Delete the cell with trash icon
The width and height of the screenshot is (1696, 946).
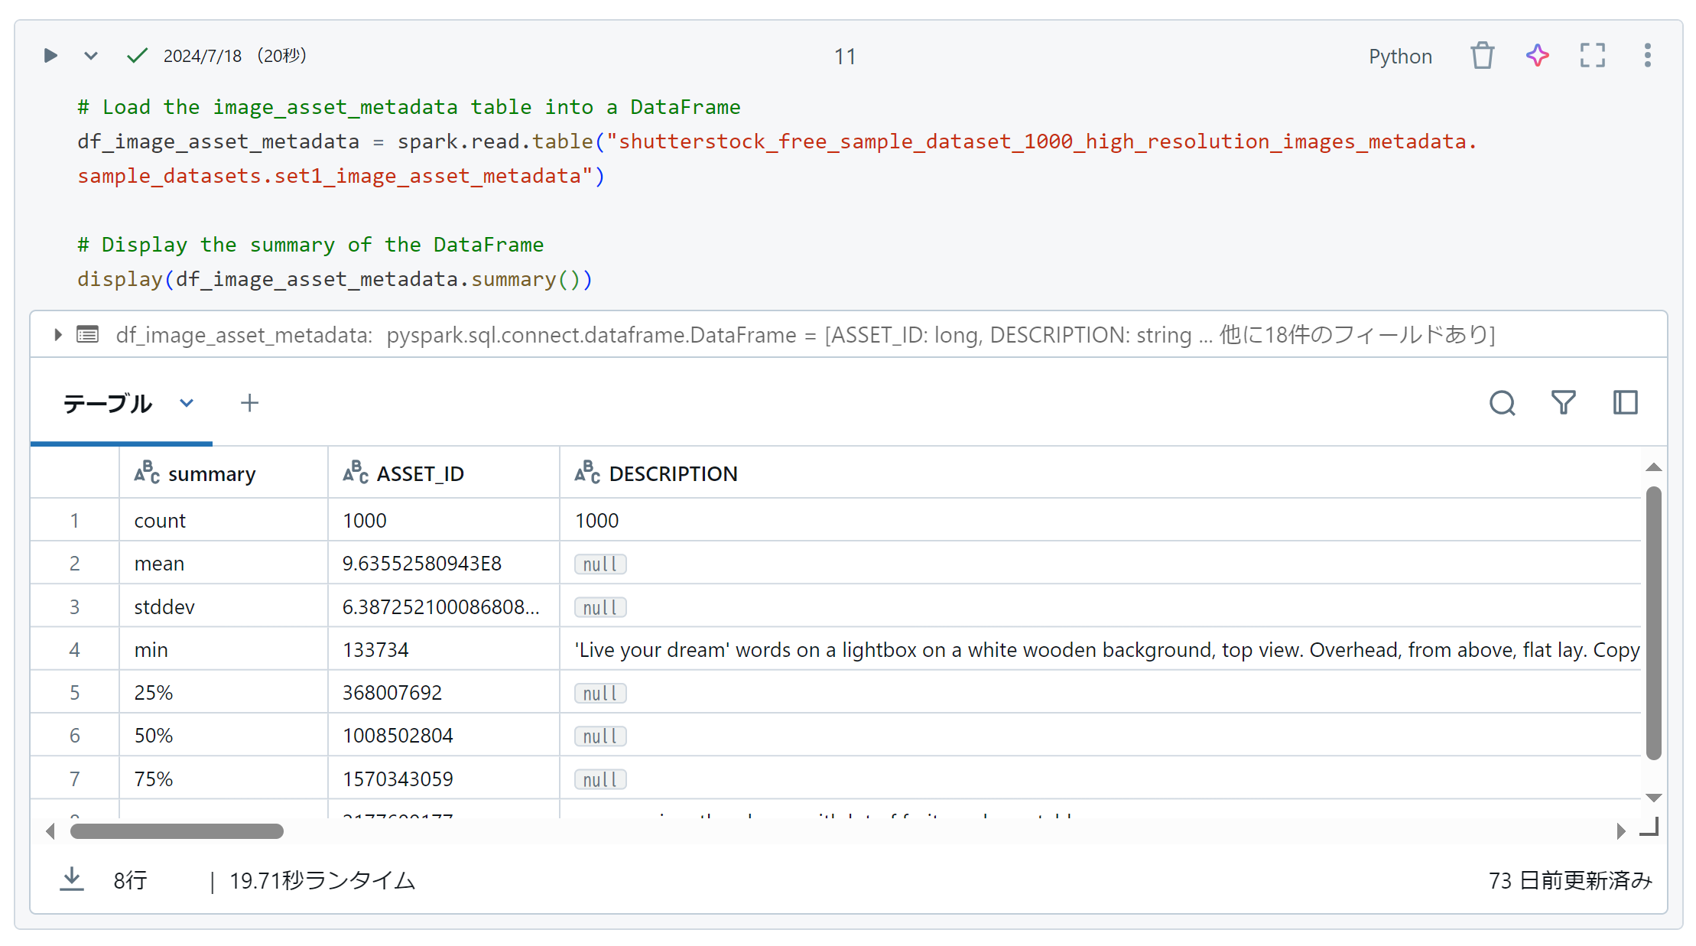[1482, 56]
